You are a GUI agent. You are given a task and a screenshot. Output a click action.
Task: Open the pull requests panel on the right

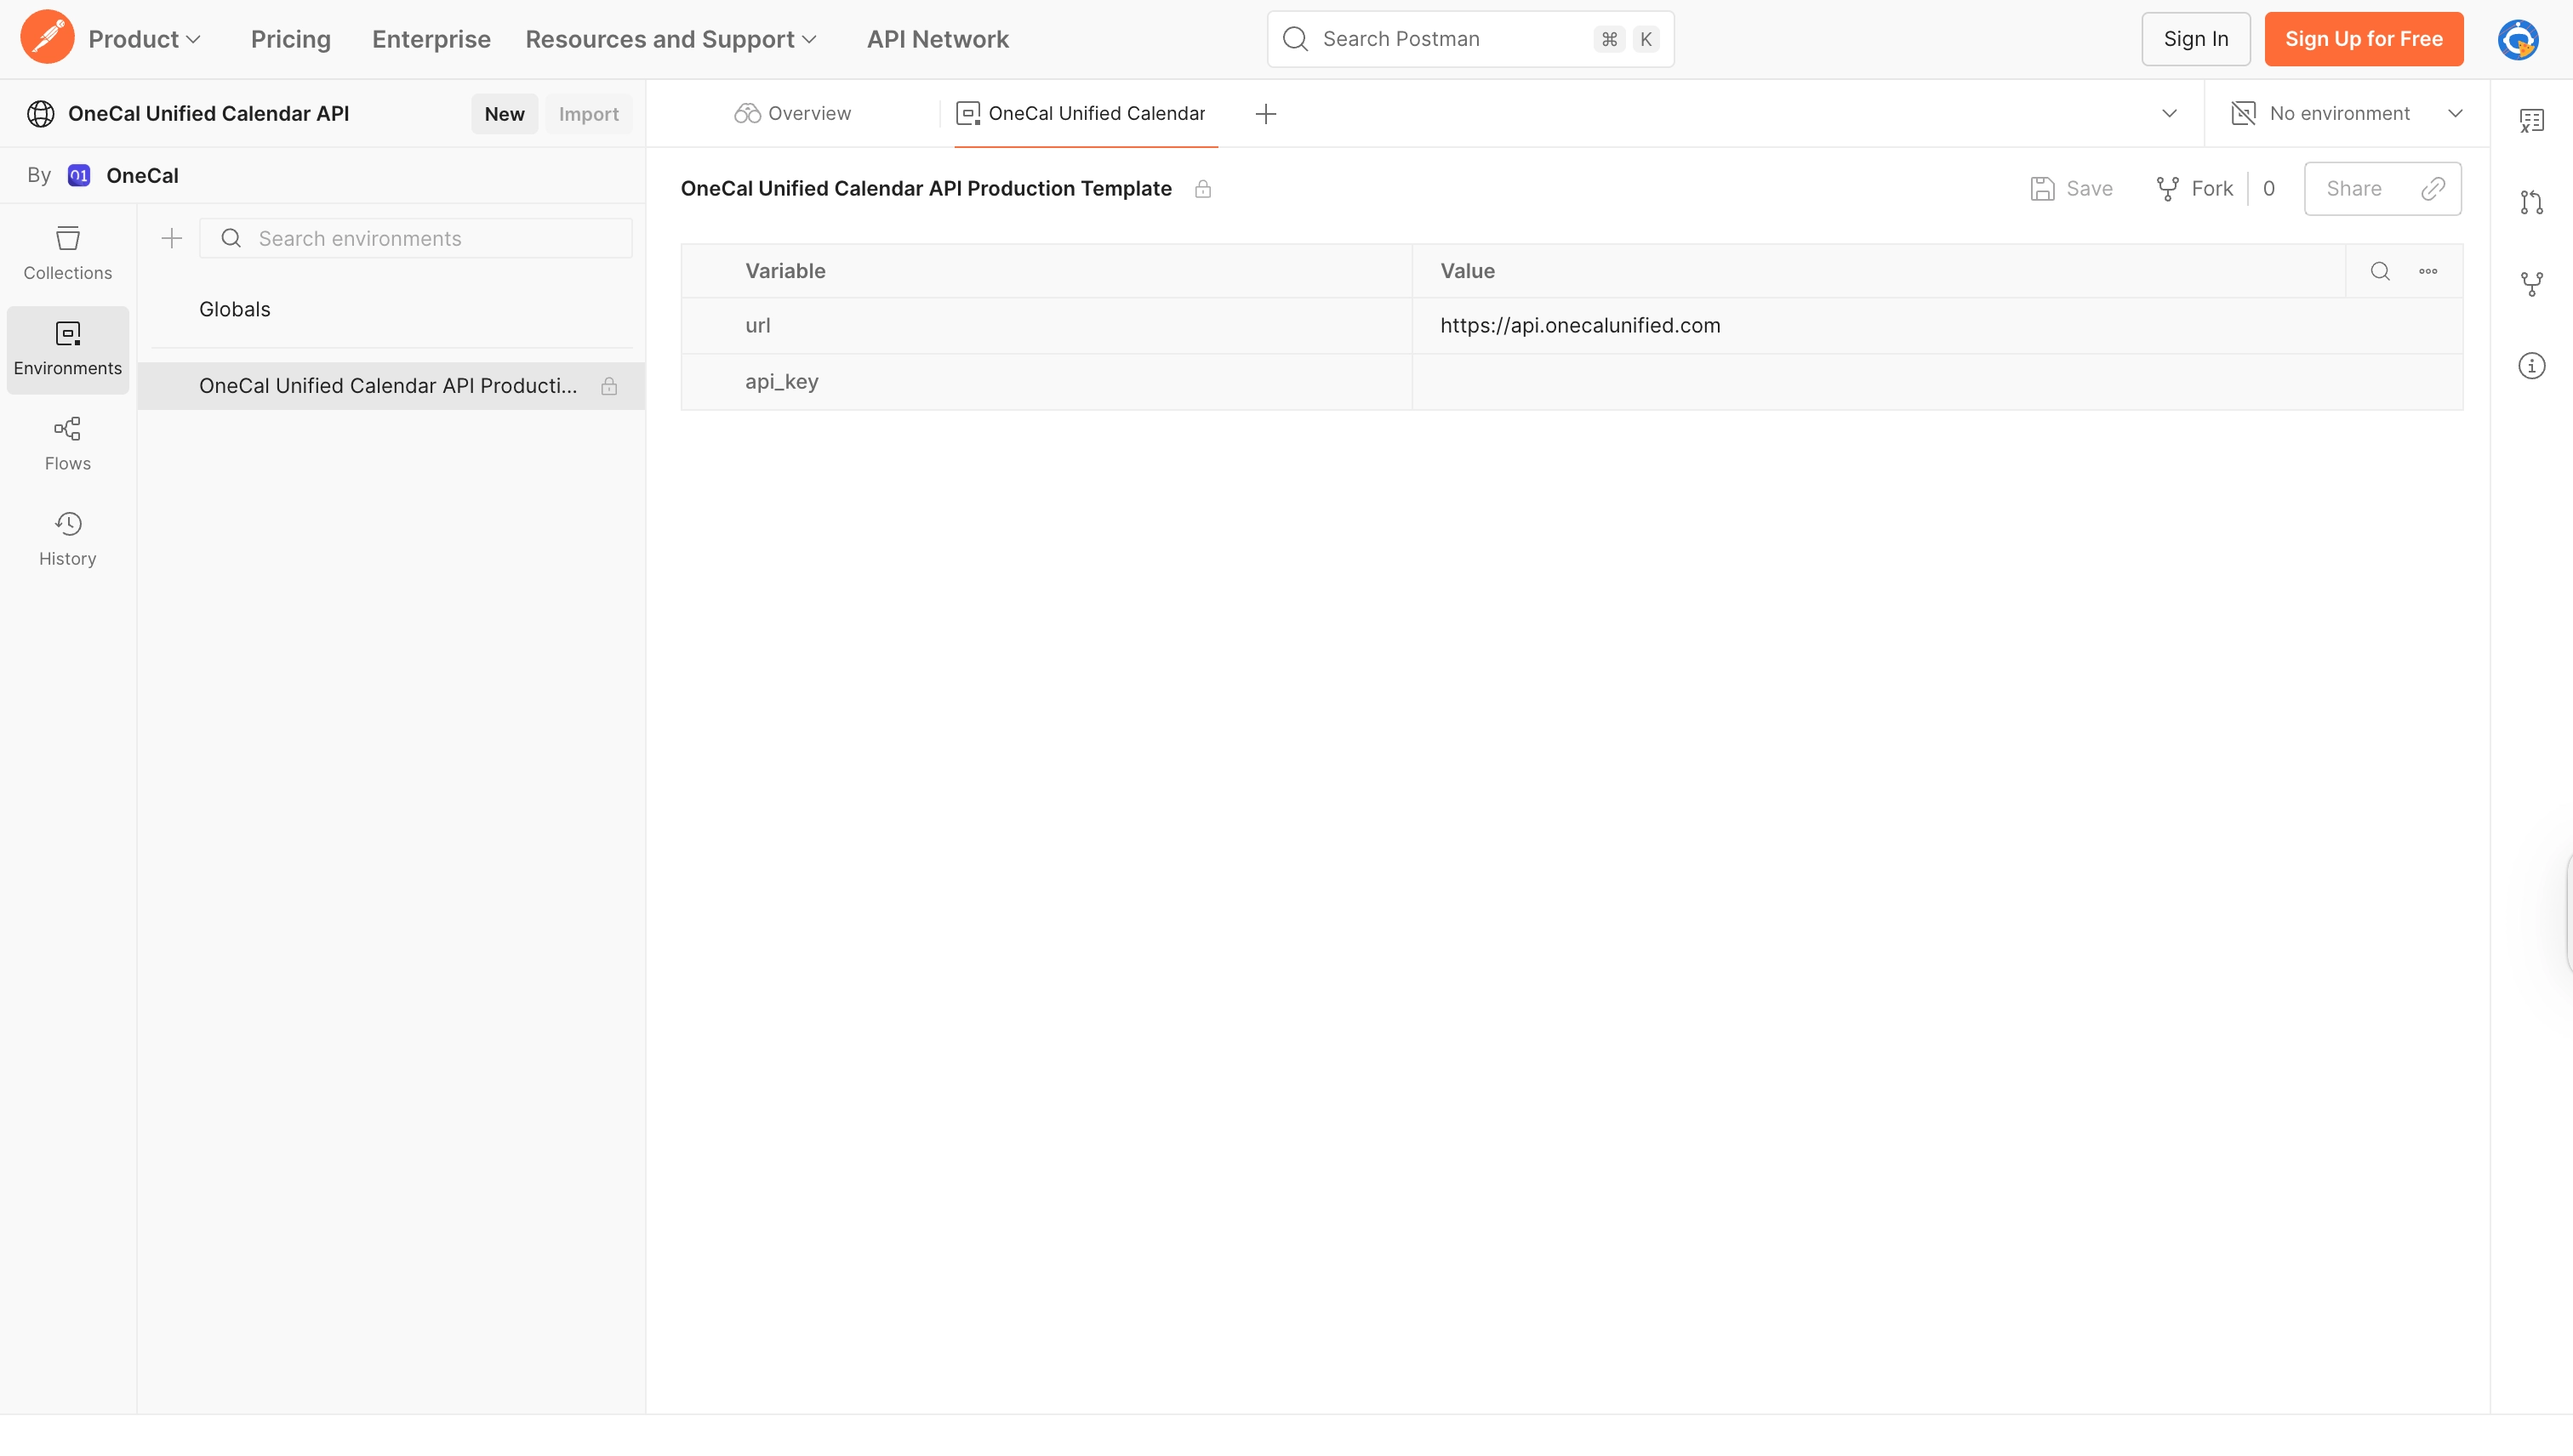click(2531, 202)
